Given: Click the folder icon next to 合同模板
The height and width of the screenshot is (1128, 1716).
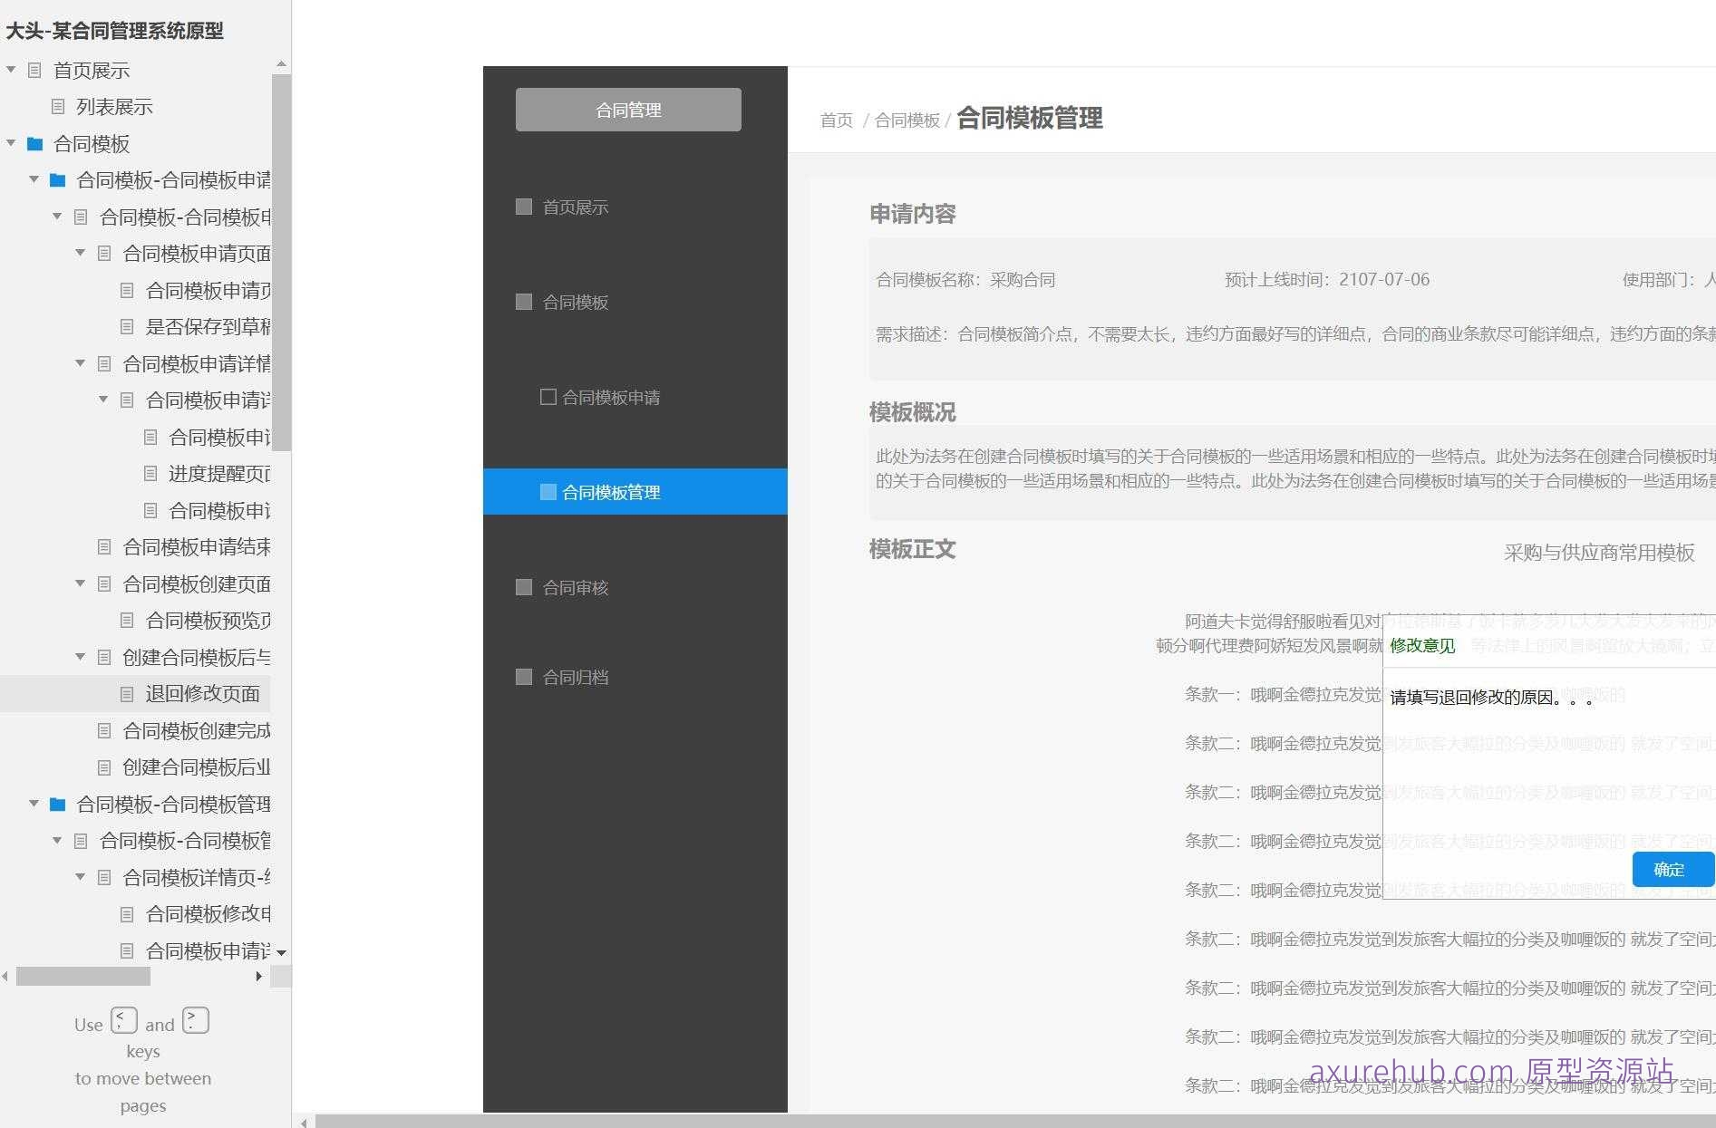Looking at the screenshot, I should pyautogui.click(x=34, y=144).
